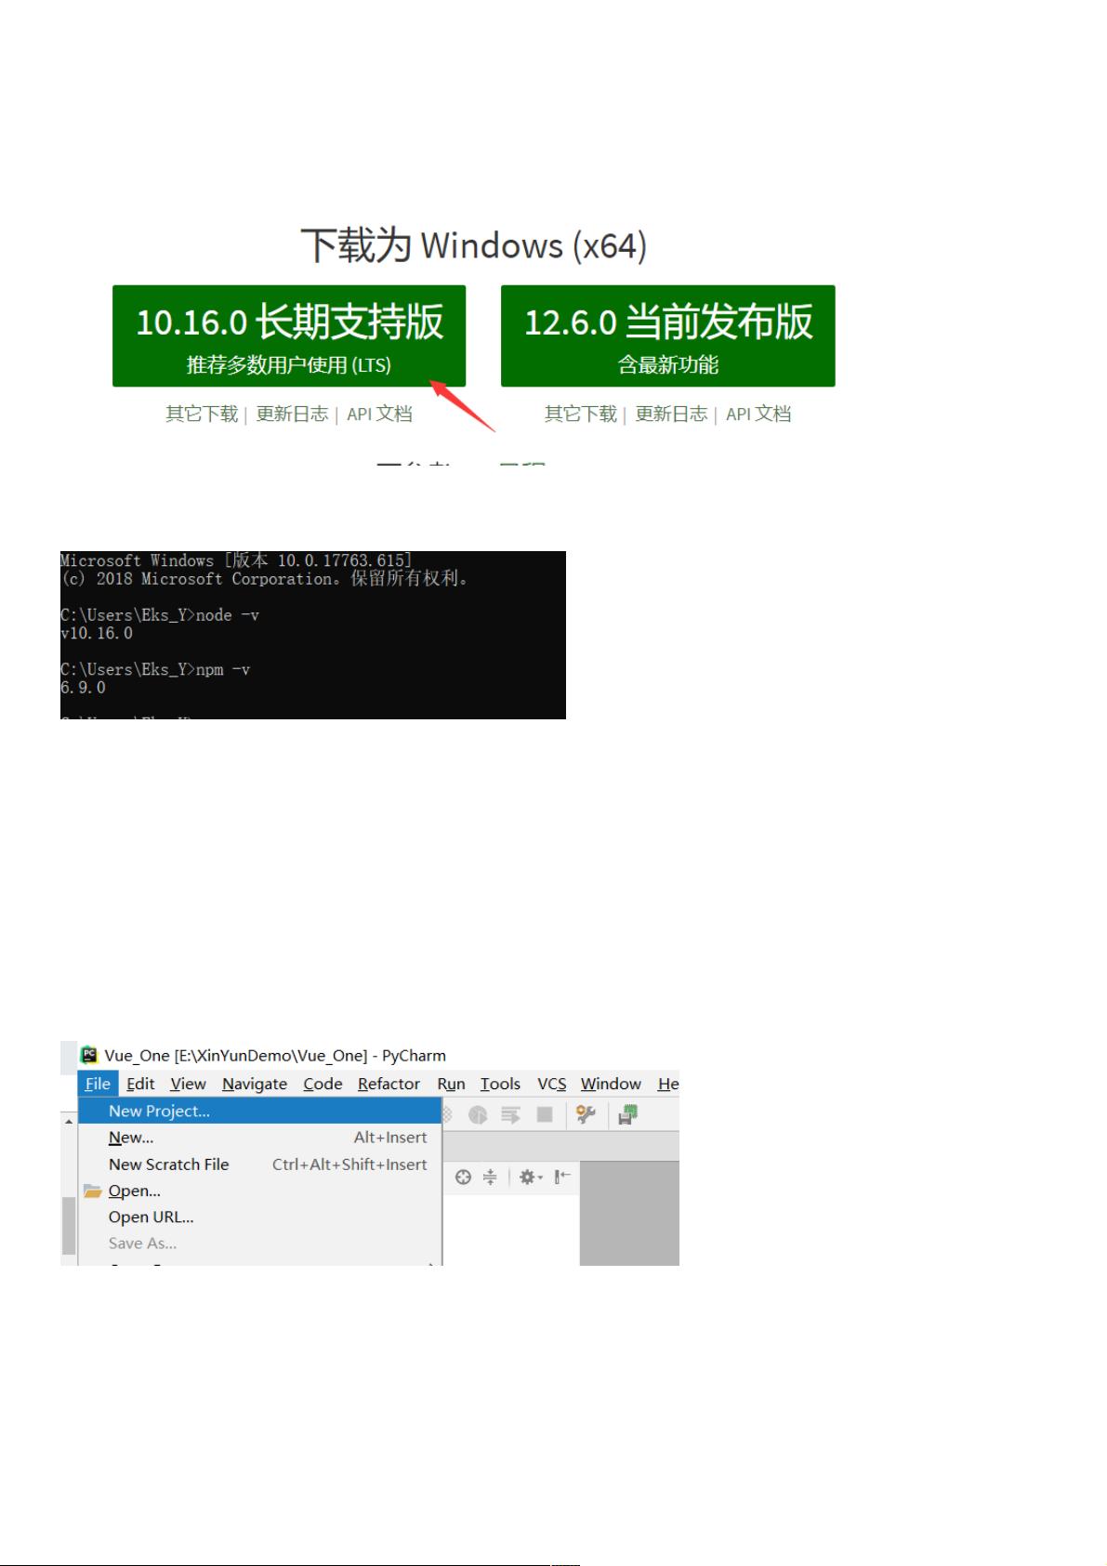Open Settings via wrench toolbar icon

(586, 1114)
